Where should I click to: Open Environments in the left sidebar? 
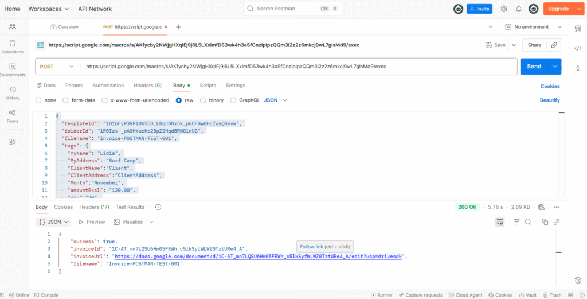13,70
